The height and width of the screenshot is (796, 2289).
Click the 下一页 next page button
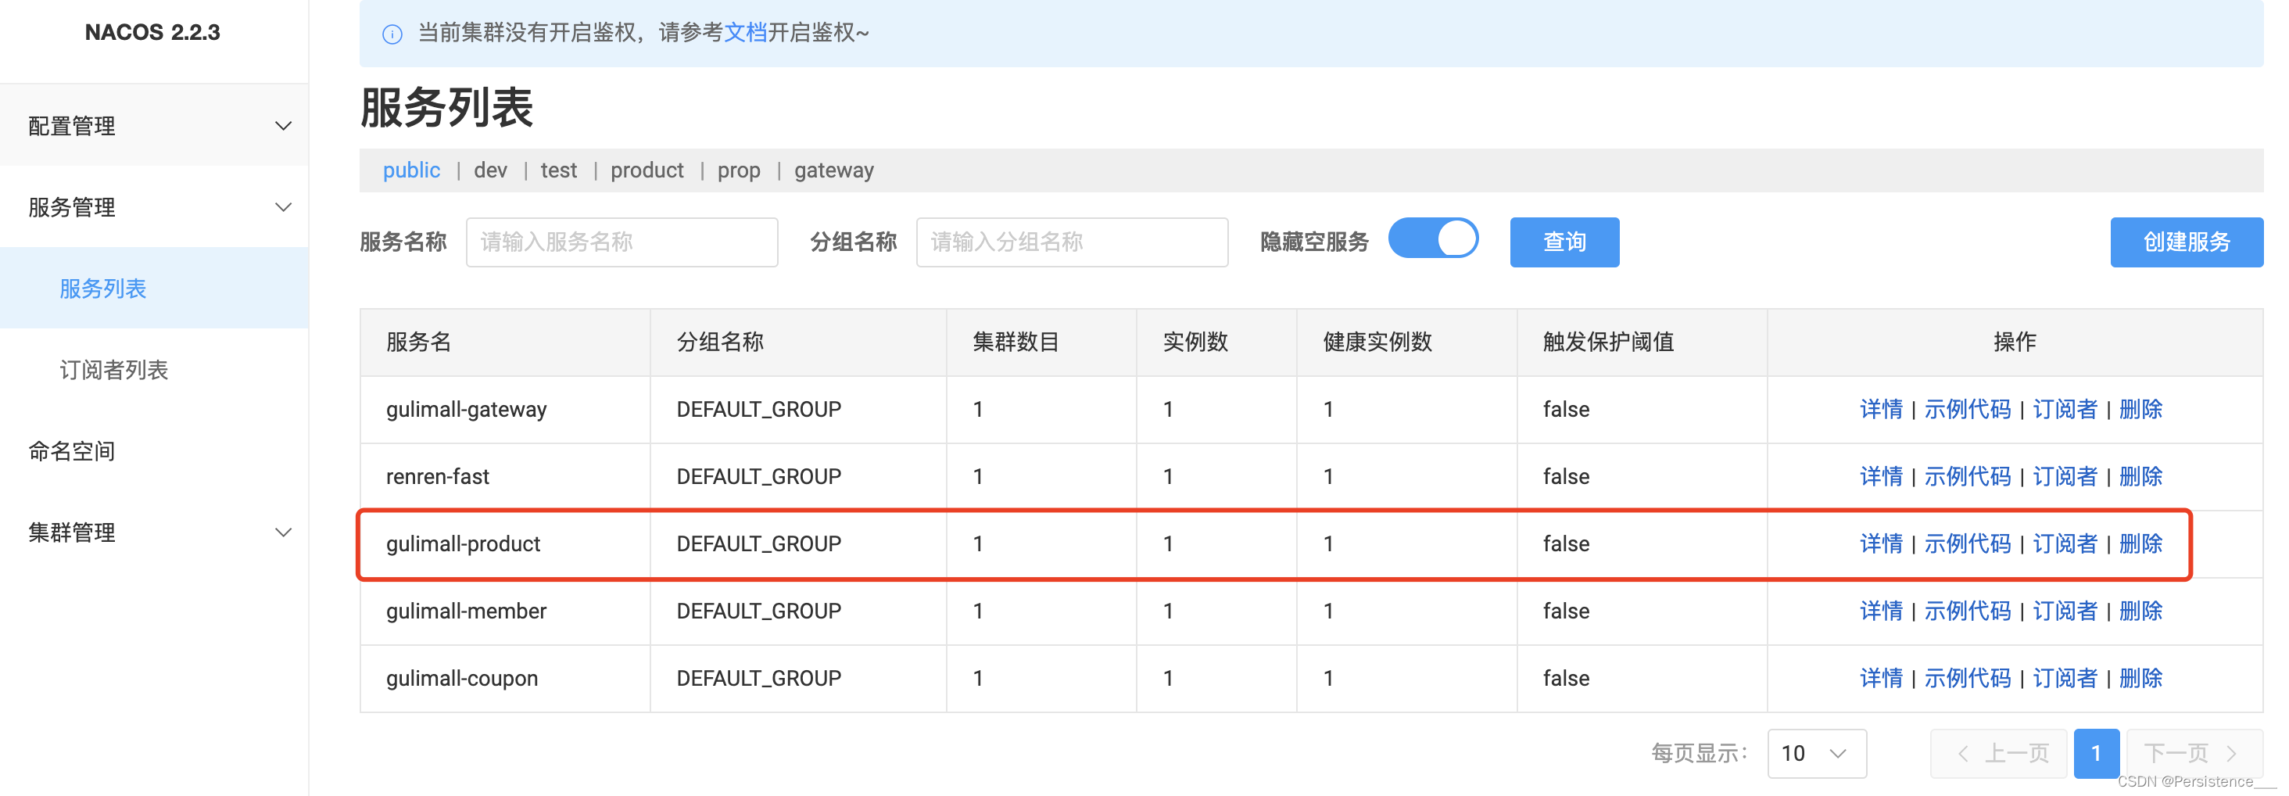pyautogui.click(x=2194, y=753)
